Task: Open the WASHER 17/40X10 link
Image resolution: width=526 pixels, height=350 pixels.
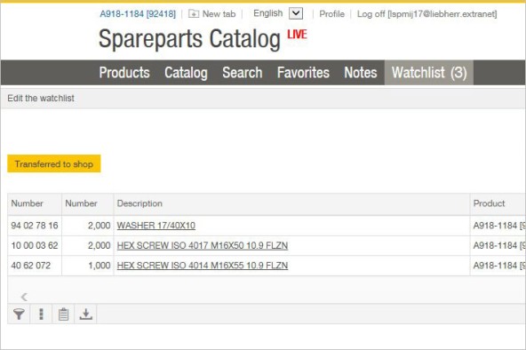Action: pos(156,226)
